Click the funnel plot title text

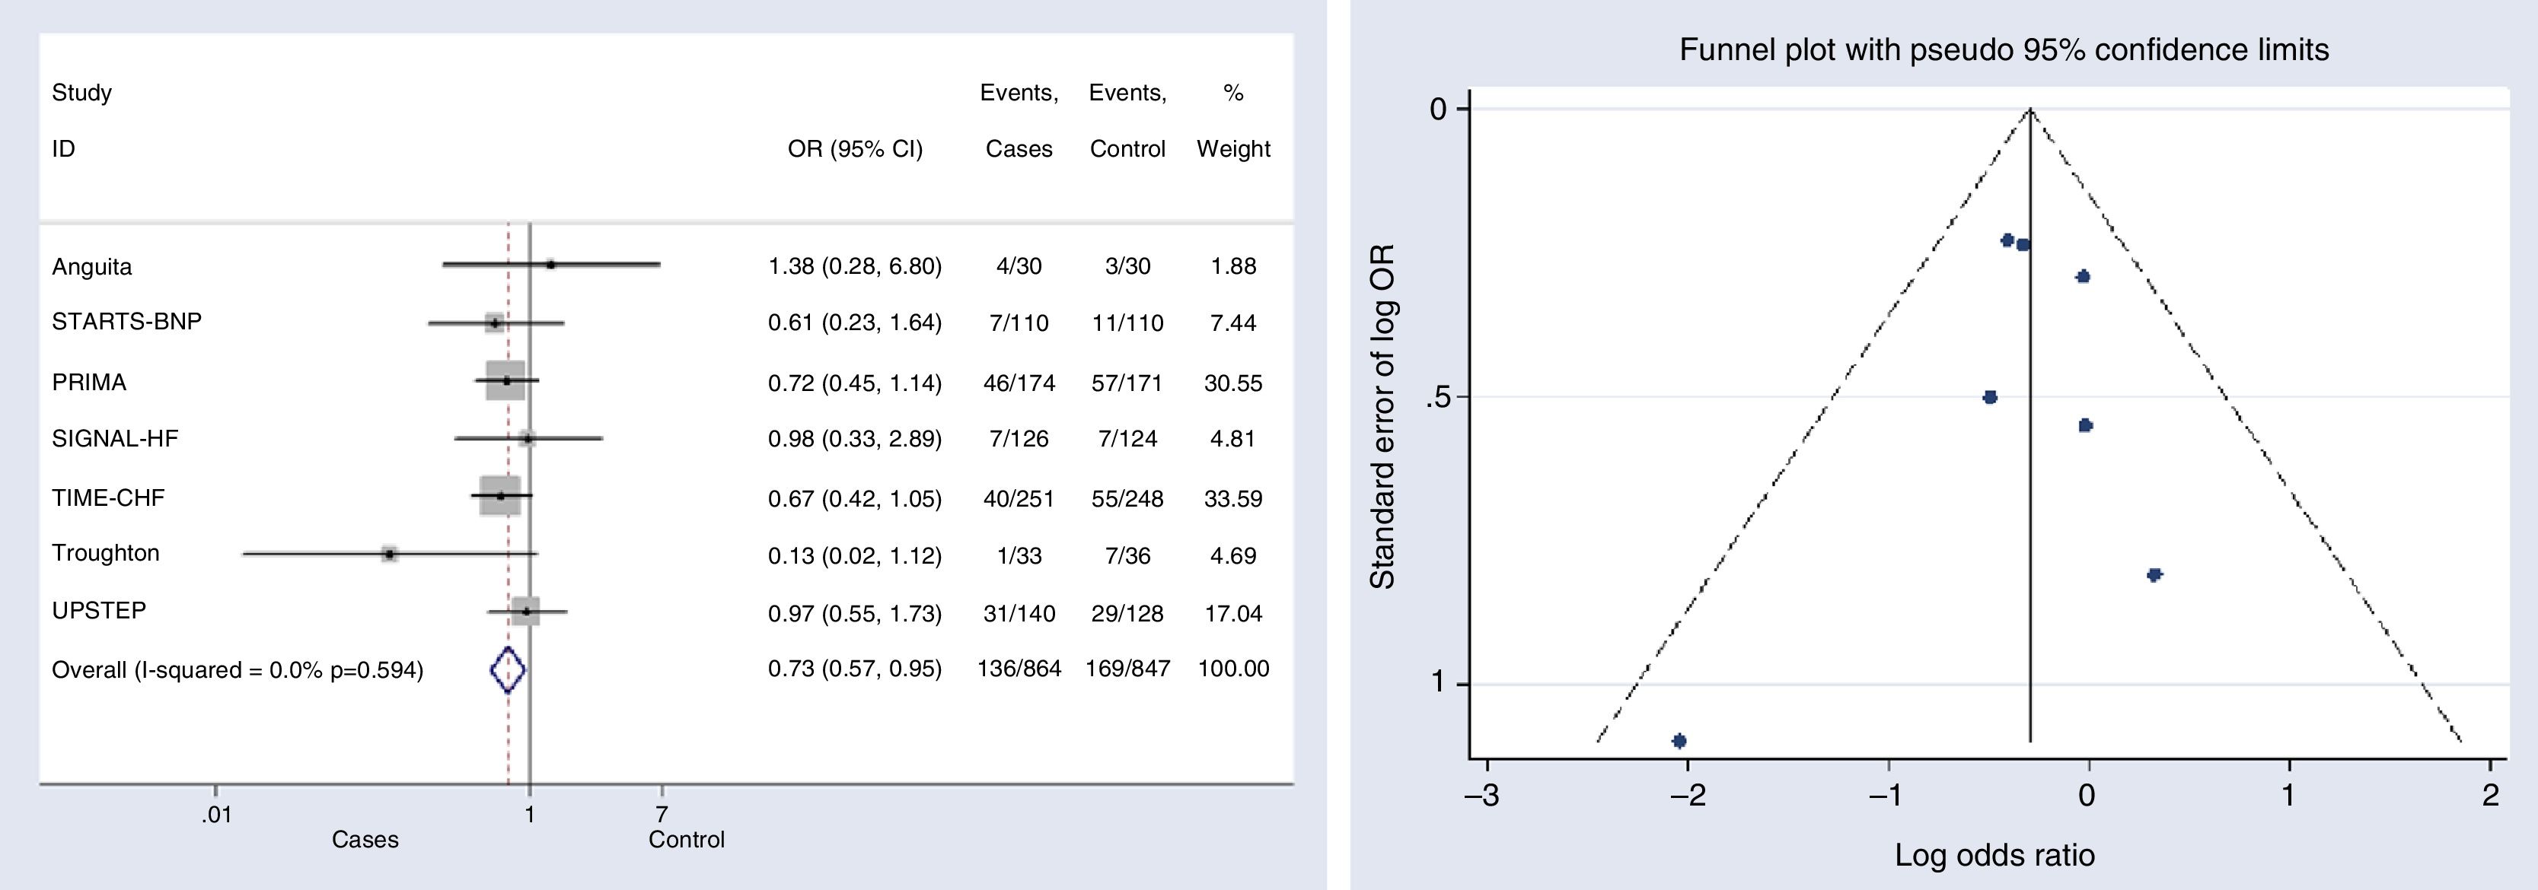2003,49
